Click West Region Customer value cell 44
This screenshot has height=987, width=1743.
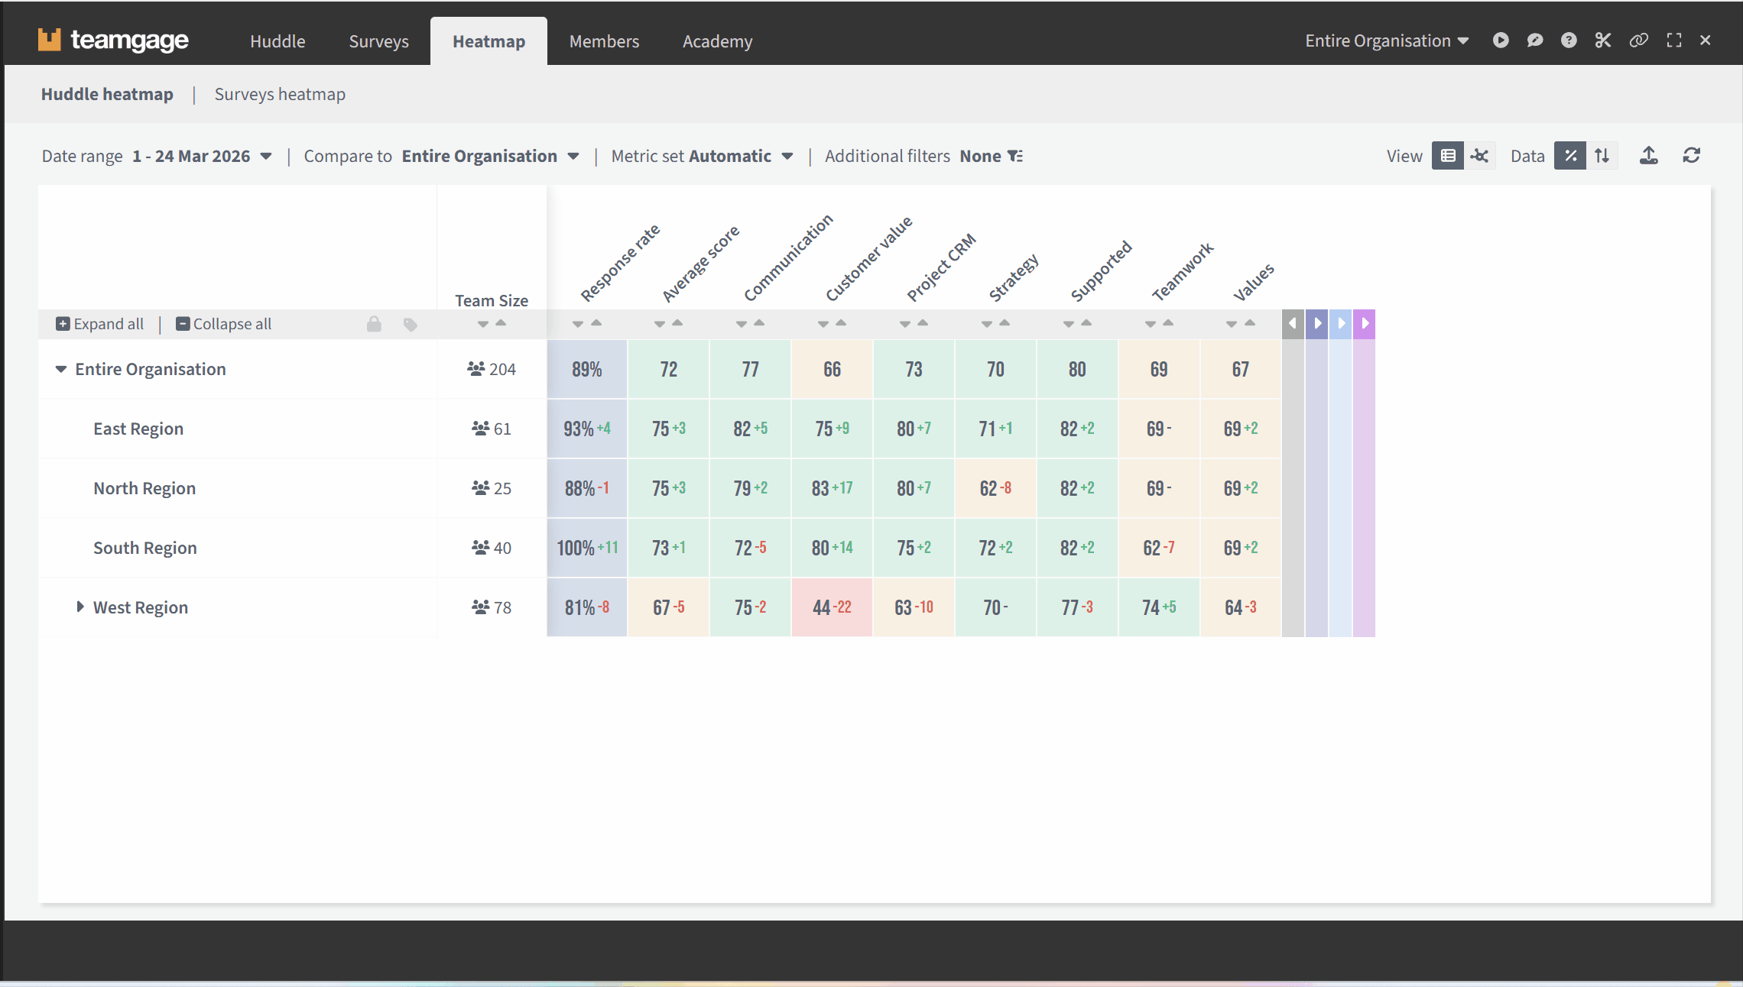[x=832, y=607]
